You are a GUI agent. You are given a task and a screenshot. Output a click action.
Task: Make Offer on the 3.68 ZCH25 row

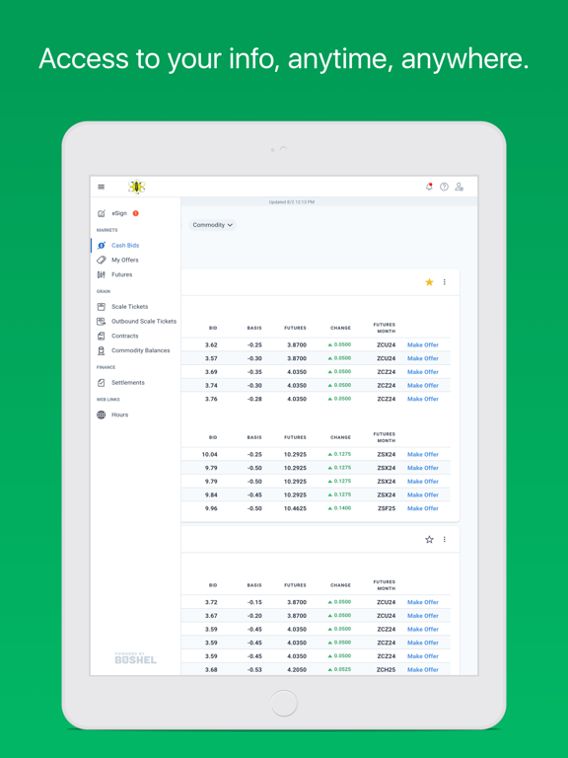pos(423,670)
